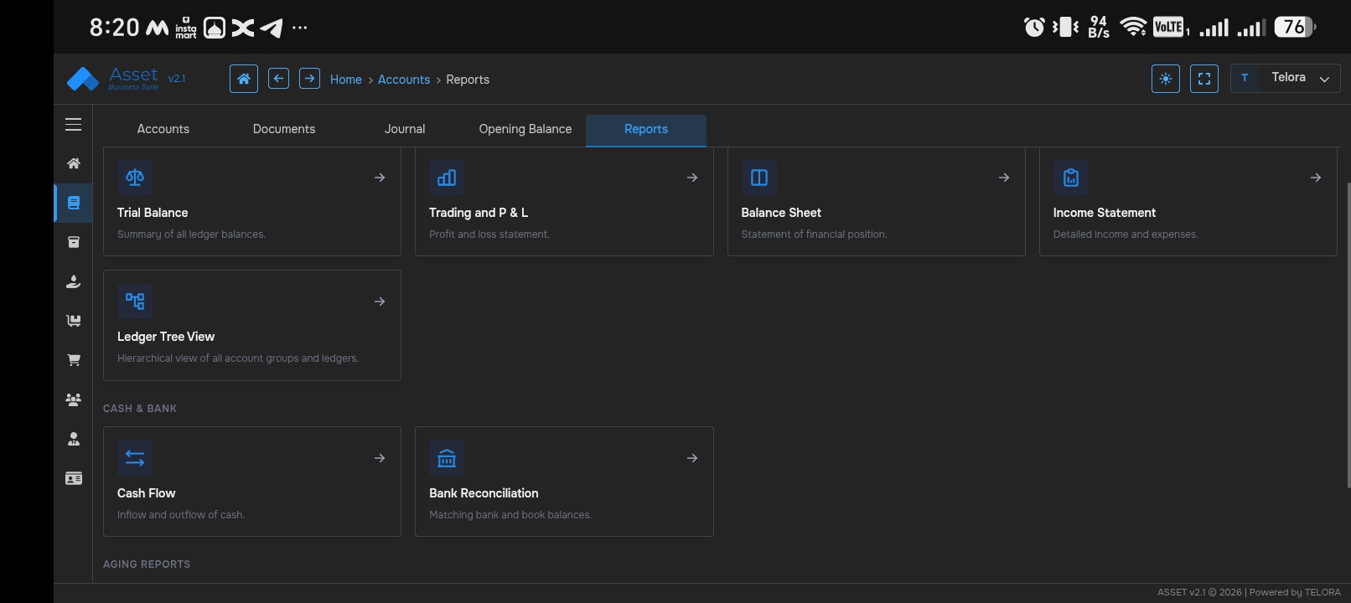Click the single person icon in the sidebar
Screen dimensions: 1351x603
click(x=74, y=439)
